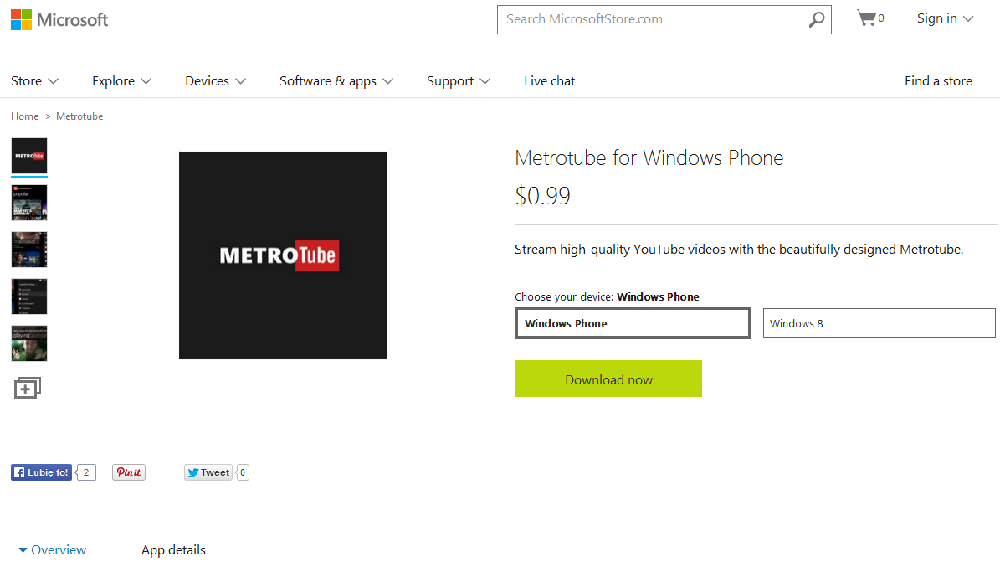
Task: Switch to the App details tab
Action: click(x=173, y=549)
